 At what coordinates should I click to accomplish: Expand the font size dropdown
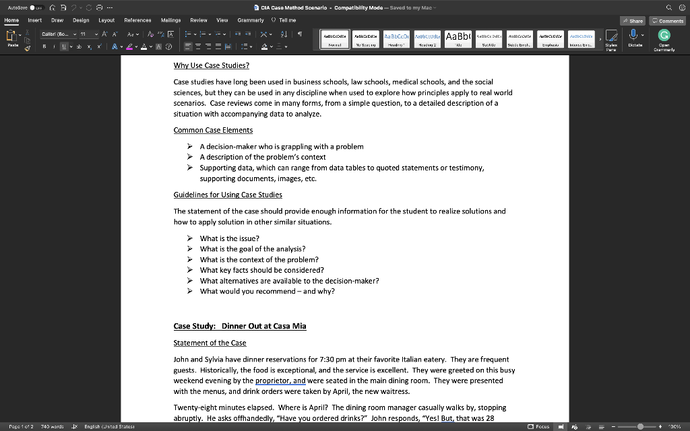[x=96, y=34]
